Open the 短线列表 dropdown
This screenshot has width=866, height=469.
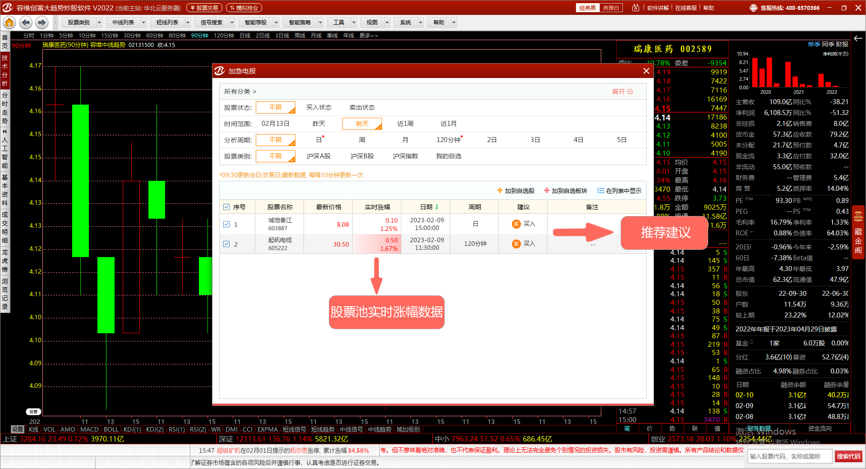[171, 22]
